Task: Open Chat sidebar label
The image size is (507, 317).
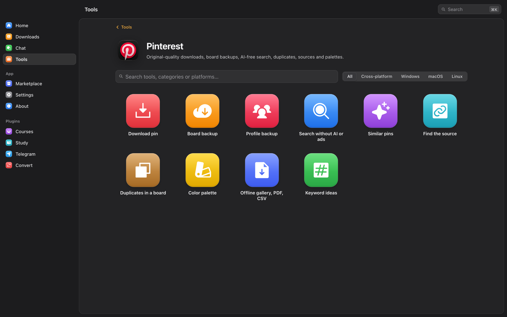Action: point(21,48)
